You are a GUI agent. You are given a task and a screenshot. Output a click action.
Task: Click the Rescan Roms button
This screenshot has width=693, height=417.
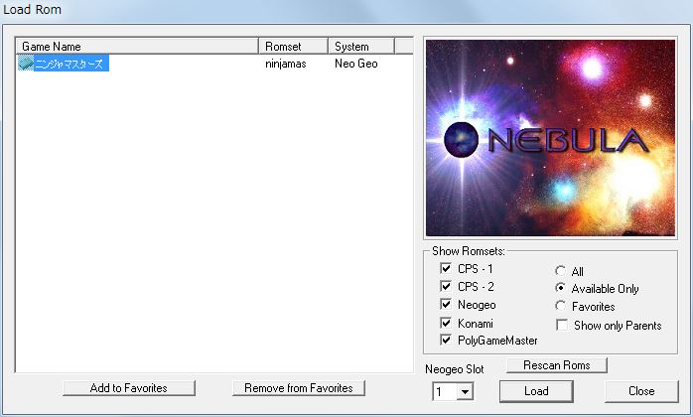click(556, 365)
